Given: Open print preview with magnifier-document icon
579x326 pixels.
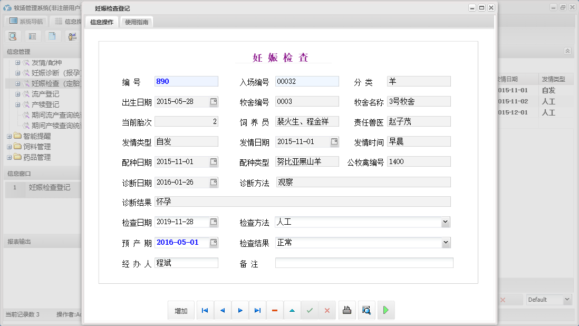Looking at the screenshot, I should pos(366,310).
